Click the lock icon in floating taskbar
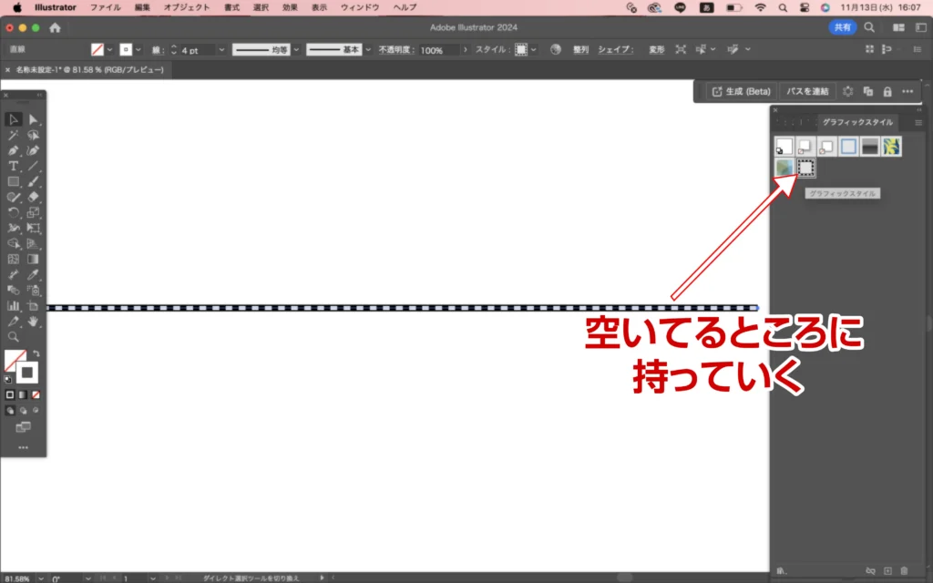The width and height of the screenshot is (933, 583). point(887,91)
